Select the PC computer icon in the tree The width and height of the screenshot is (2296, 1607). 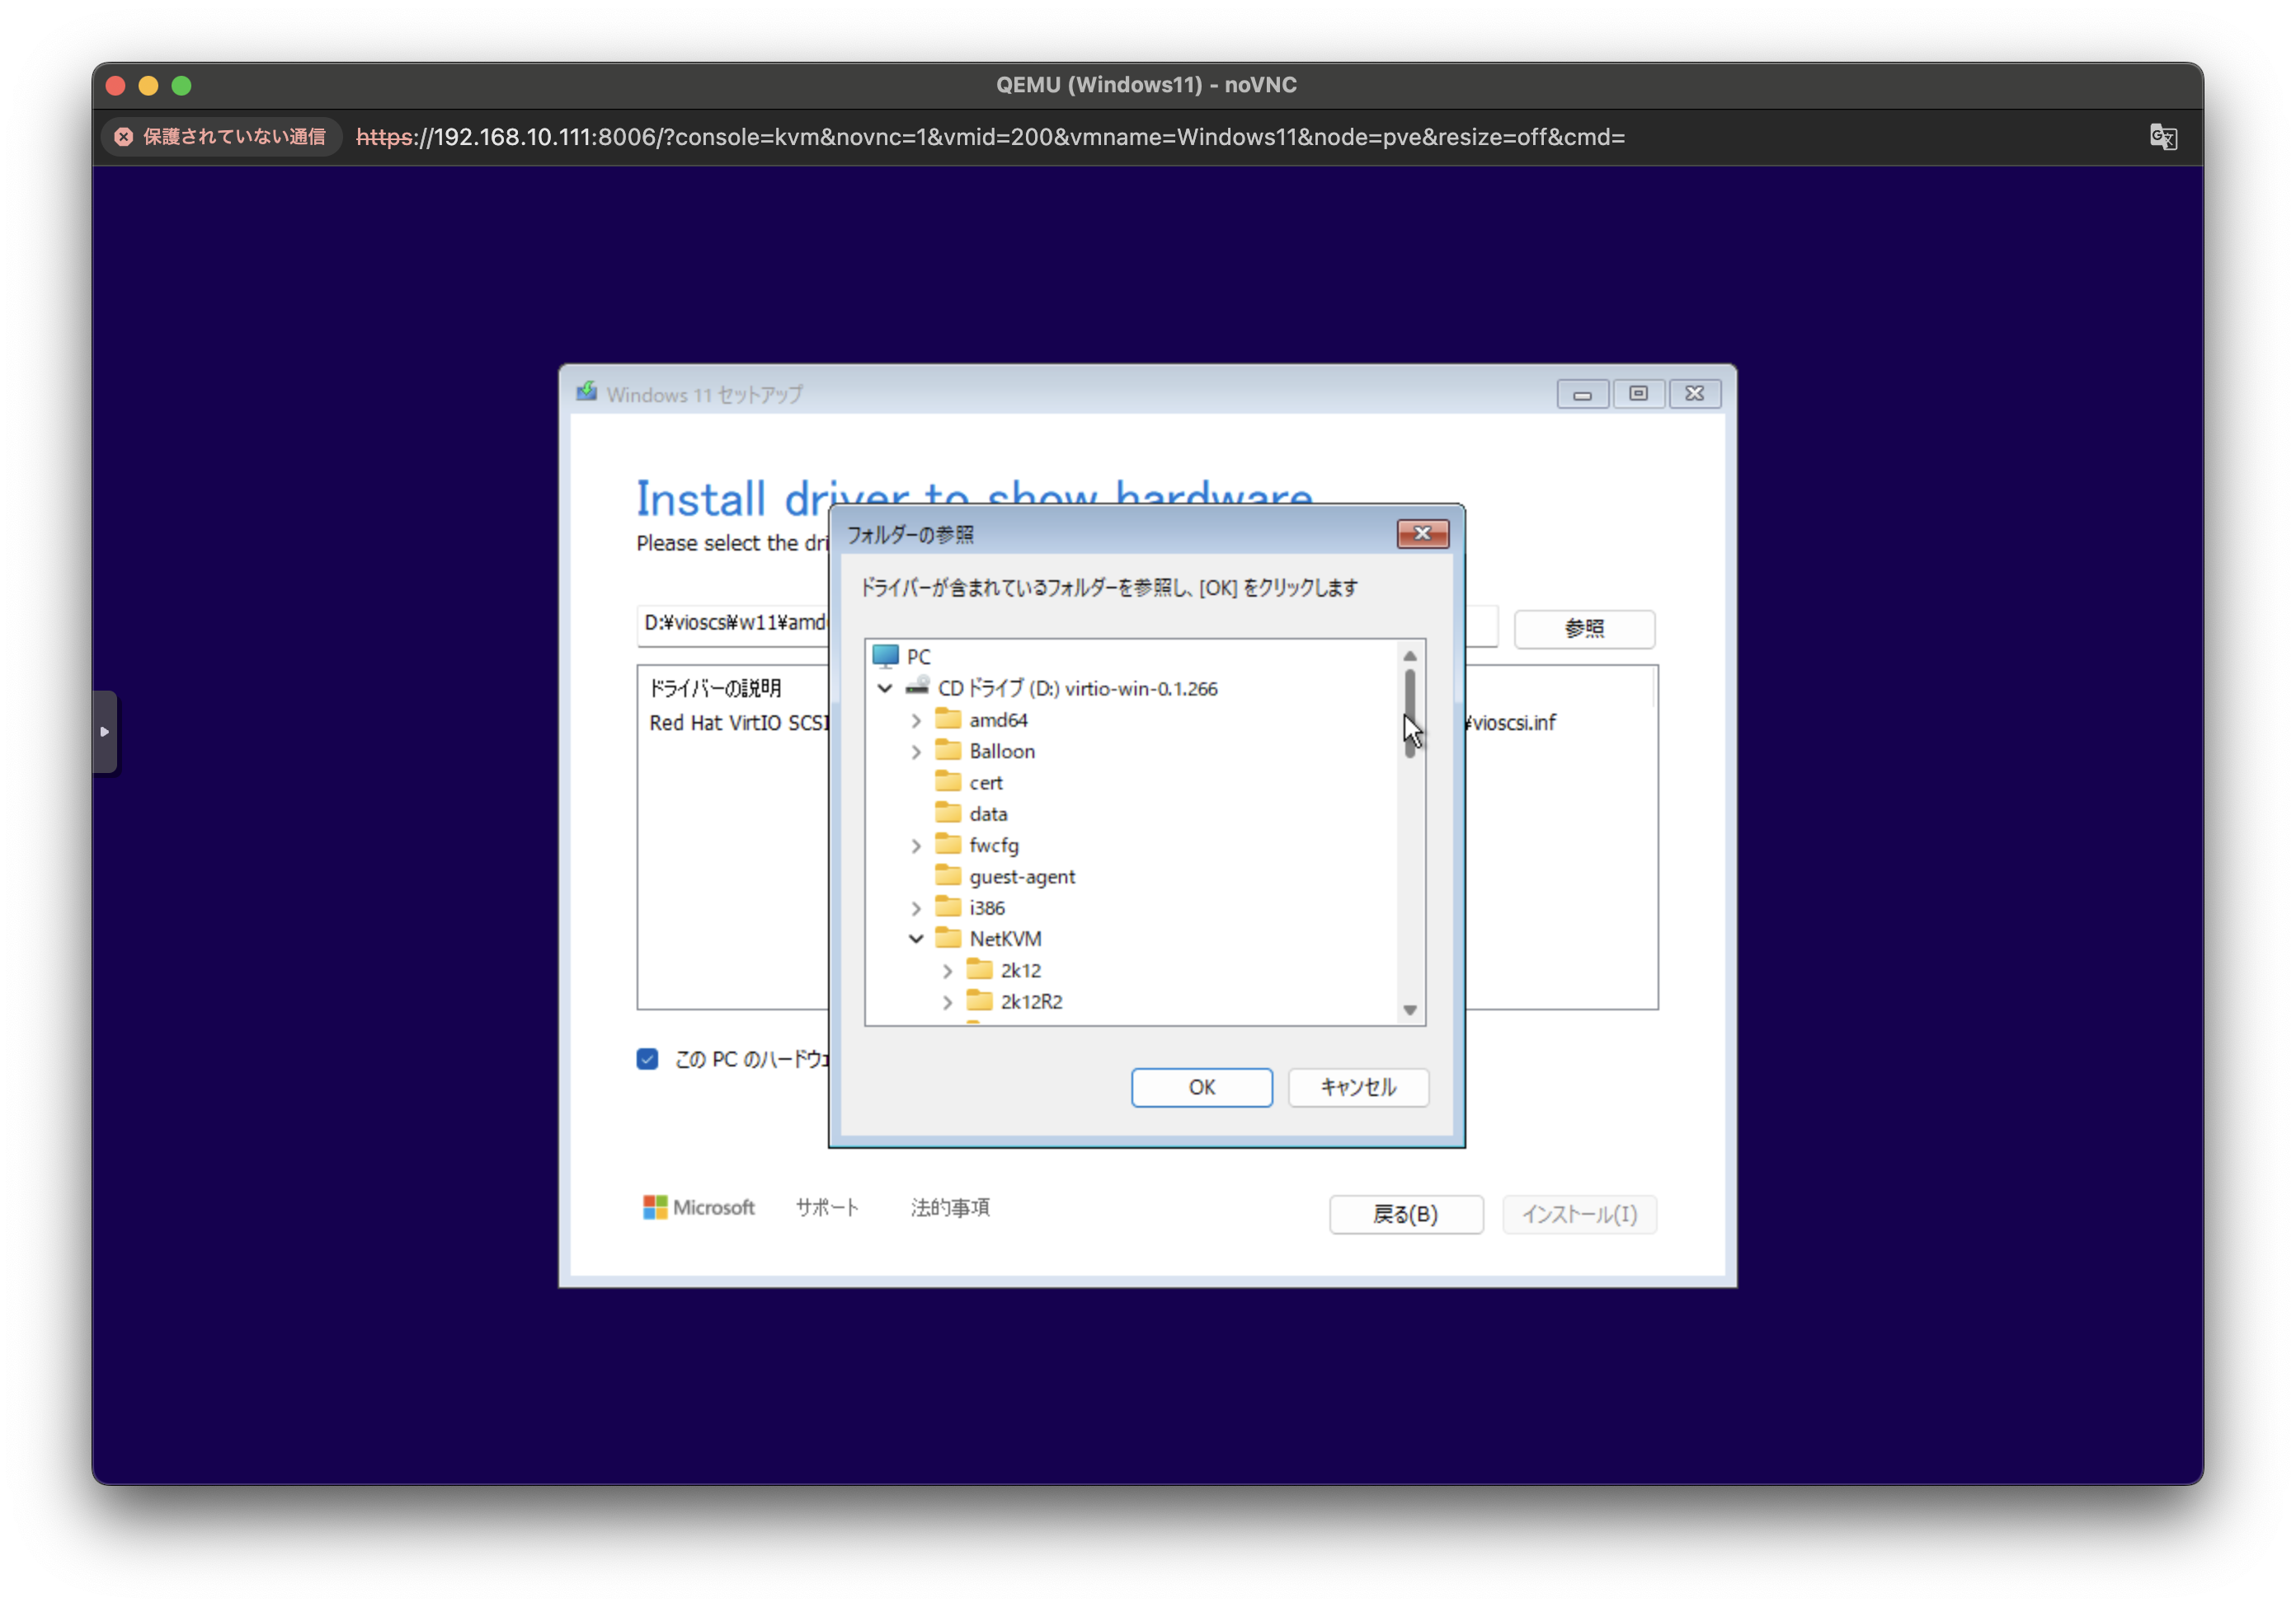click(x=886, y=657)
